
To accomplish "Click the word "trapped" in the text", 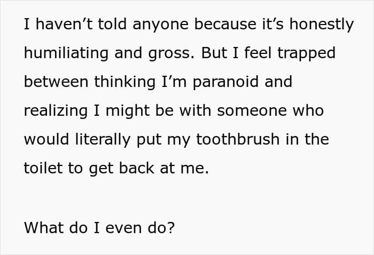I will coord(307,53).
